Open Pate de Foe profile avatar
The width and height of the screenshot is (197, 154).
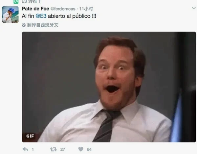click(x=10, y=14)
